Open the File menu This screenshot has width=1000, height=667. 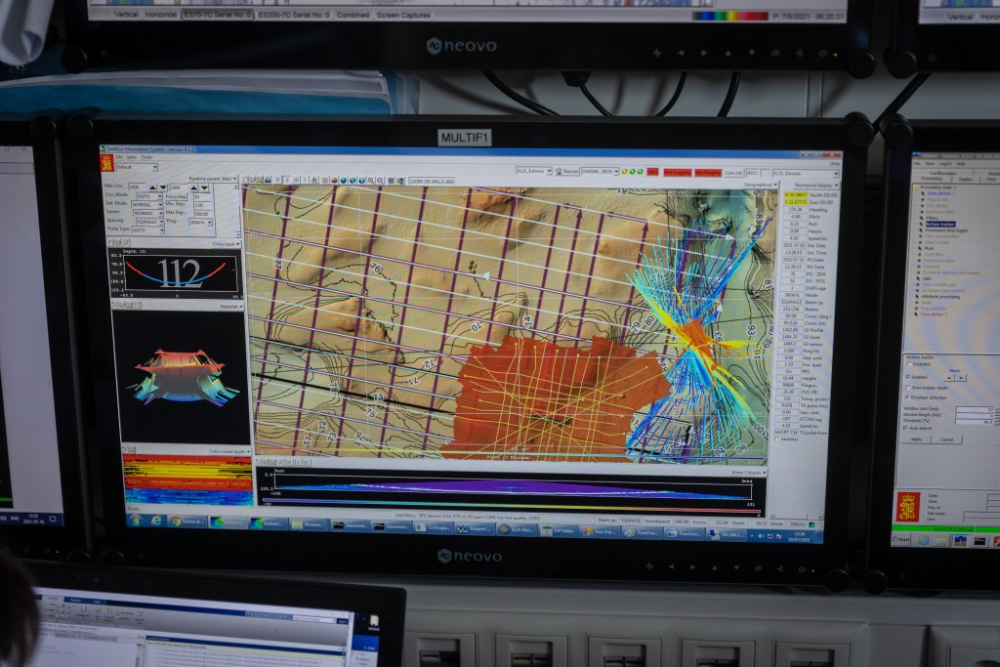click(x=119, y=157)
